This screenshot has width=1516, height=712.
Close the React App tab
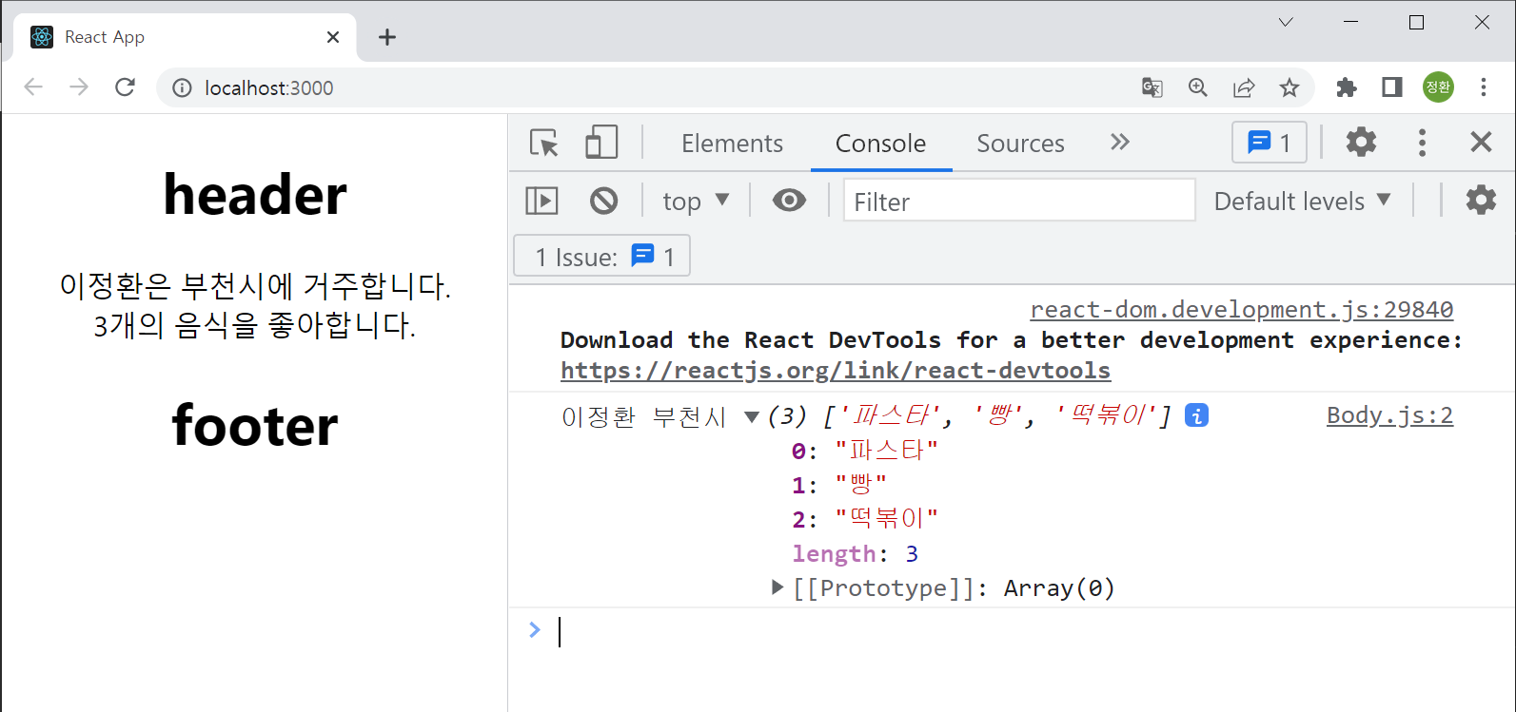(333, 37)
